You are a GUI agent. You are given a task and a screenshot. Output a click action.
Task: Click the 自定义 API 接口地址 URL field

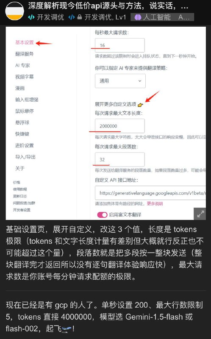coord(150,193)
